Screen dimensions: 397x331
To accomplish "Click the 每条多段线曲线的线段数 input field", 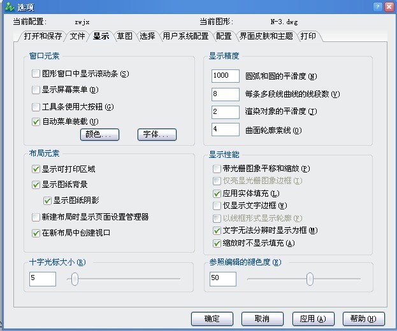I will (226, 94).
